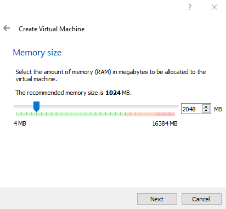Click the blue memory slider handle
Image resolution: width=226 pixels, height=209 pixels.
point(36,106)
